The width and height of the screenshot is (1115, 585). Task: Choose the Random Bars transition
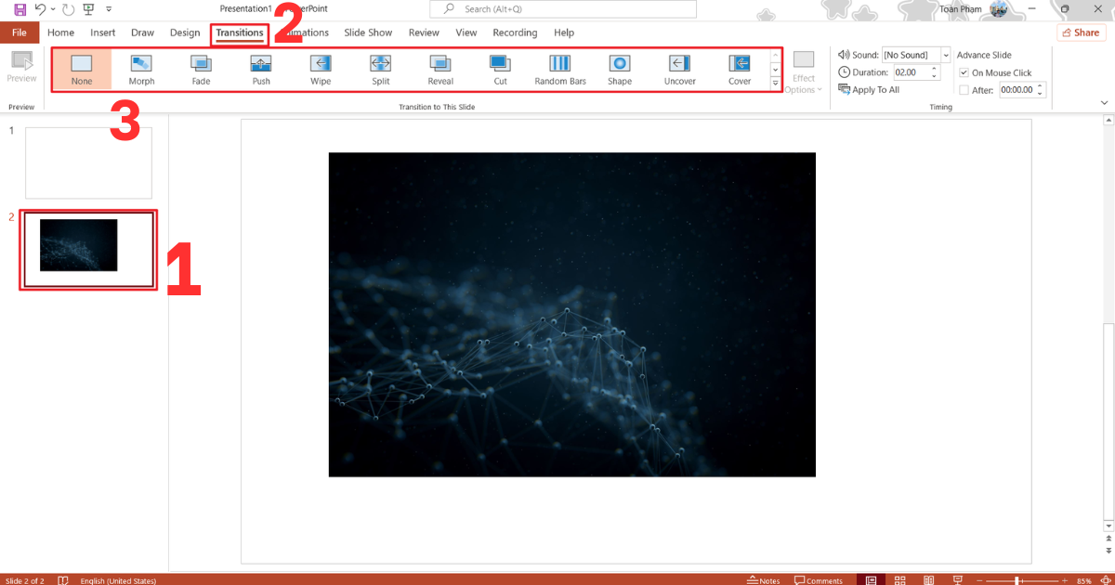(x=559, y=69)
